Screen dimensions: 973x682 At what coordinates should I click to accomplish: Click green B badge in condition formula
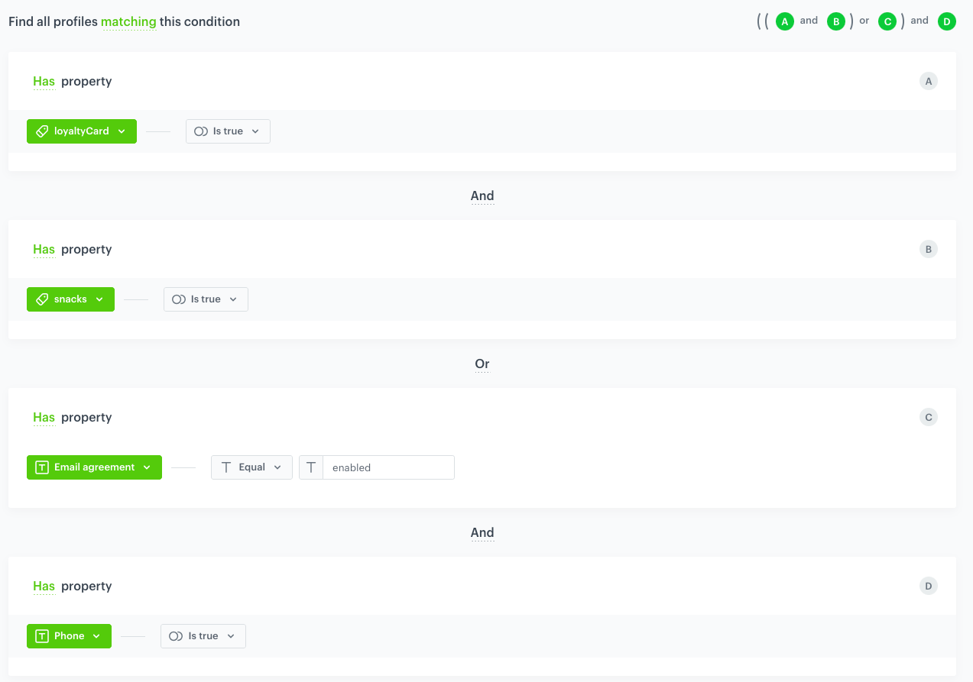tap(836, 22)
